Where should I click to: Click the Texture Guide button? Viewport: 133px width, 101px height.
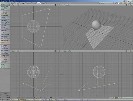5,61
